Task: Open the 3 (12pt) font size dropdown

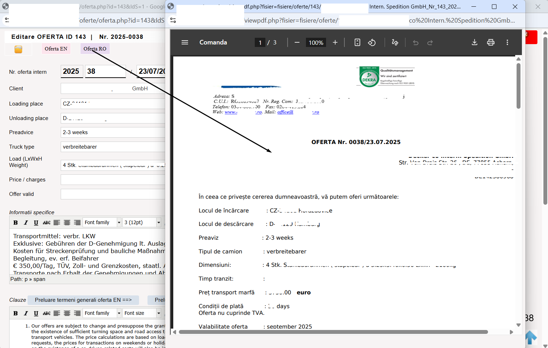Action: coord(142,222)
